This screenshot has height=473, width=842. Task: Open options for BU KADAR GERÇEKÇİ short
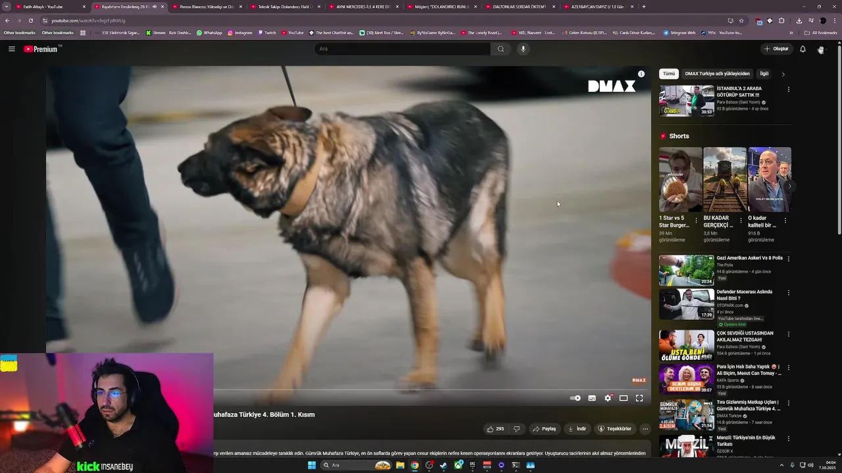(x=741, y=221)
